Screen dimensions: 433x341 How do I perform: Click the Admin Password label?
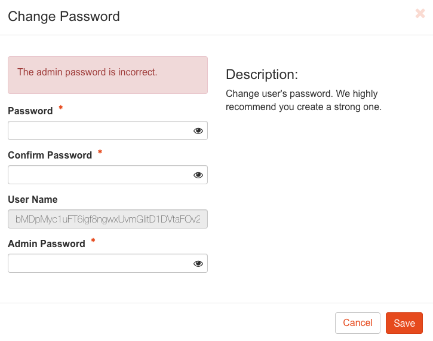pyautogui.click(x=46, y=243)
